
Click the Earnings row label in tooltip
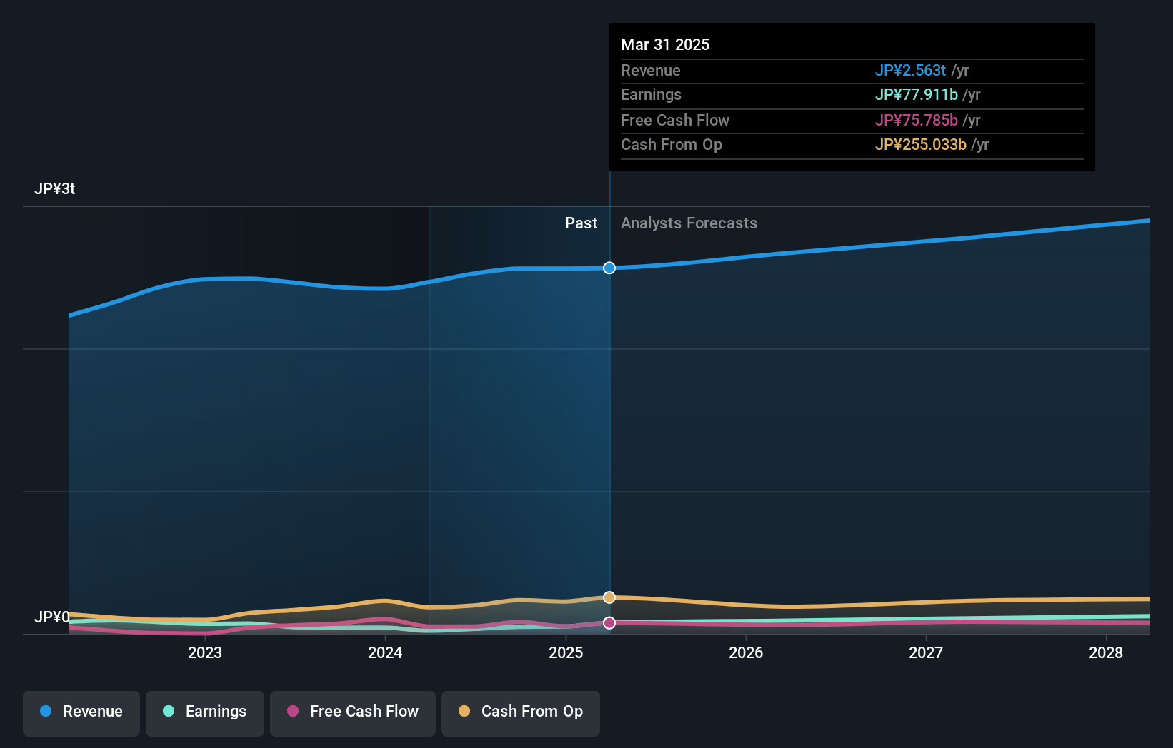pos(651,95)
